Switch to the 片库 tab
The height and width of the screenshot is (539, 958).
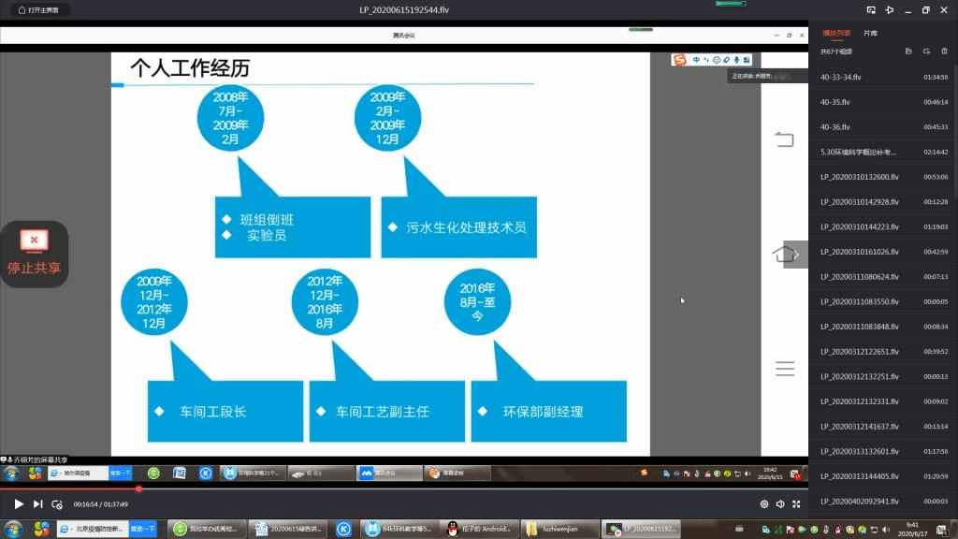[870, 33]
